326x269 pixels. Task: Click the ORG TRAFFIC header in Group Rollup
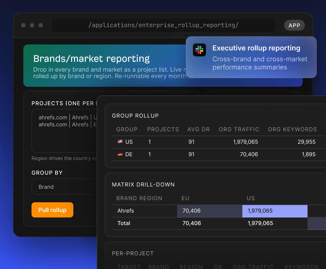(x=239, y=129)
